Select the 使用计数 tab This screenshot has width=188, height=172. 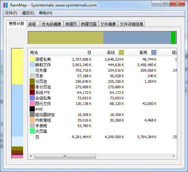point(17,23)
